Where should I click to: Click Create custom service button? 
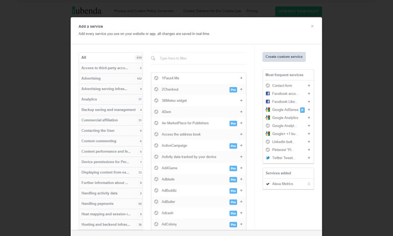coord(284,57)
